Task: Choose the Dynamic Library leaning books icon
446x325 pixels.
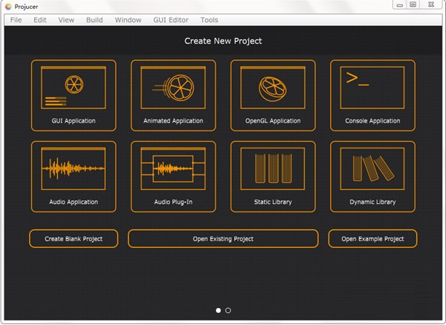Action: coord(372,168)
